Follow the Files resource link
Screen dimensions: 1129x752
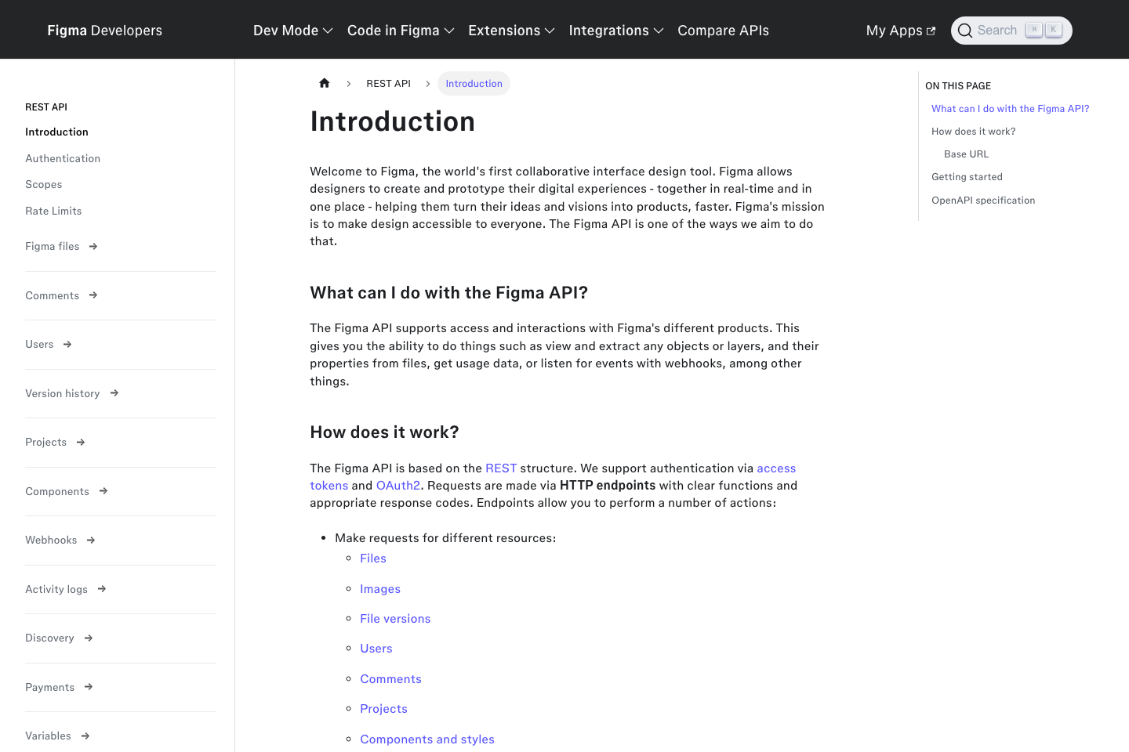pos(373,558)
